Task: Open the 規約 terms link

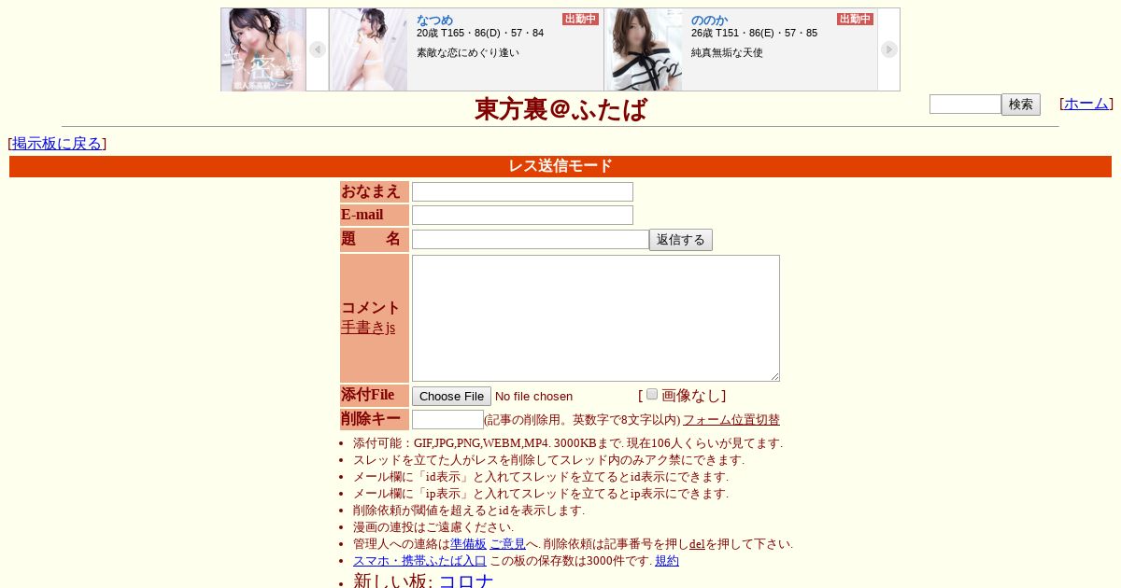Action: 667,561
